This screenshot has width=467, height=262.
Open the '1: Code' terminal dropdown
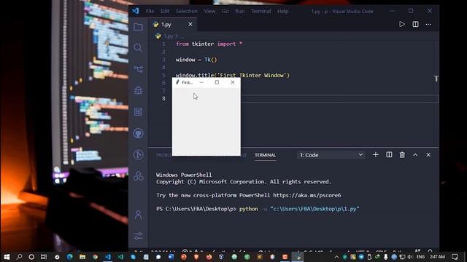331,155
